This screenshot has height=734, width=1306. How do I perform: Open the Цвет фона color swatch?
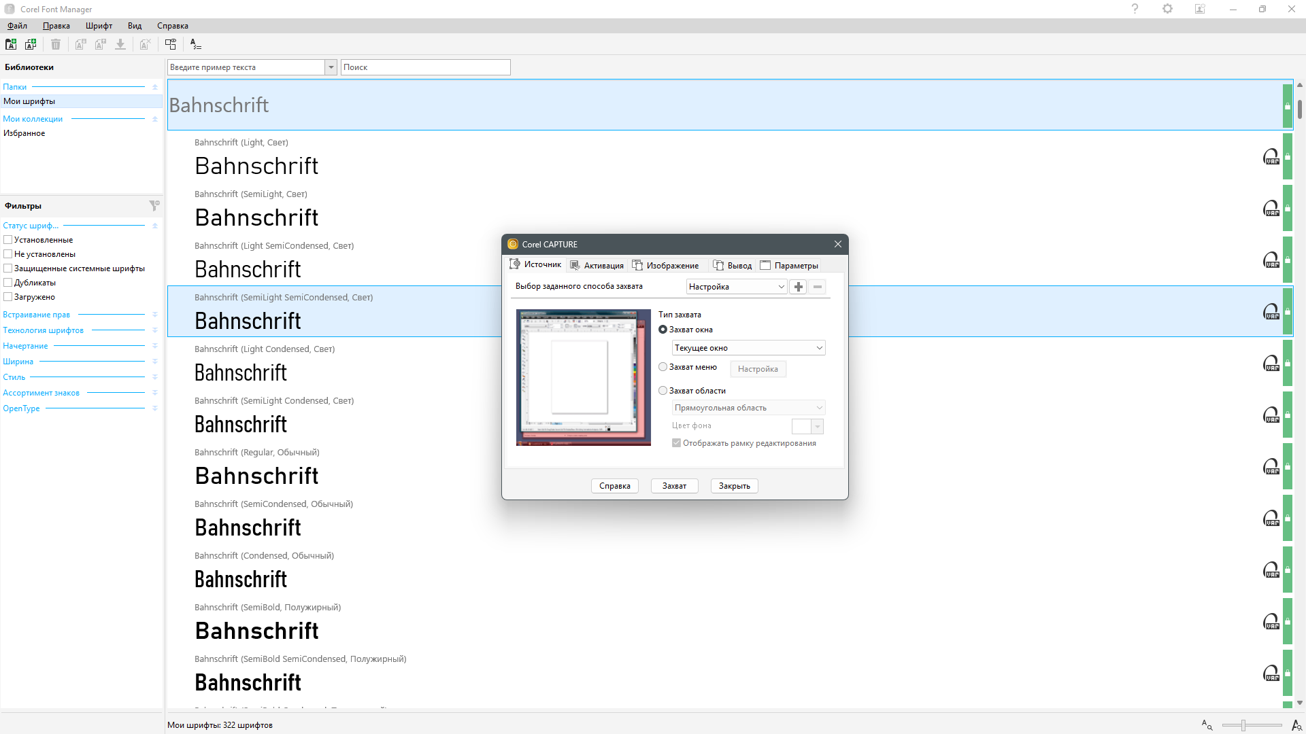(x=807, y=426)
